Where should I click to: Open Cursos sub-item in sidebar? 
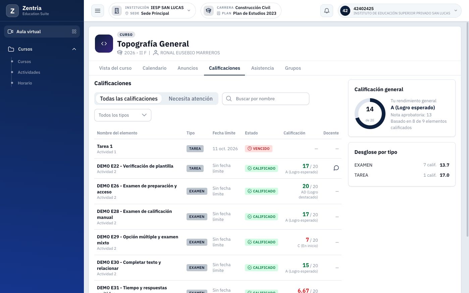click(x=24, y=62)
